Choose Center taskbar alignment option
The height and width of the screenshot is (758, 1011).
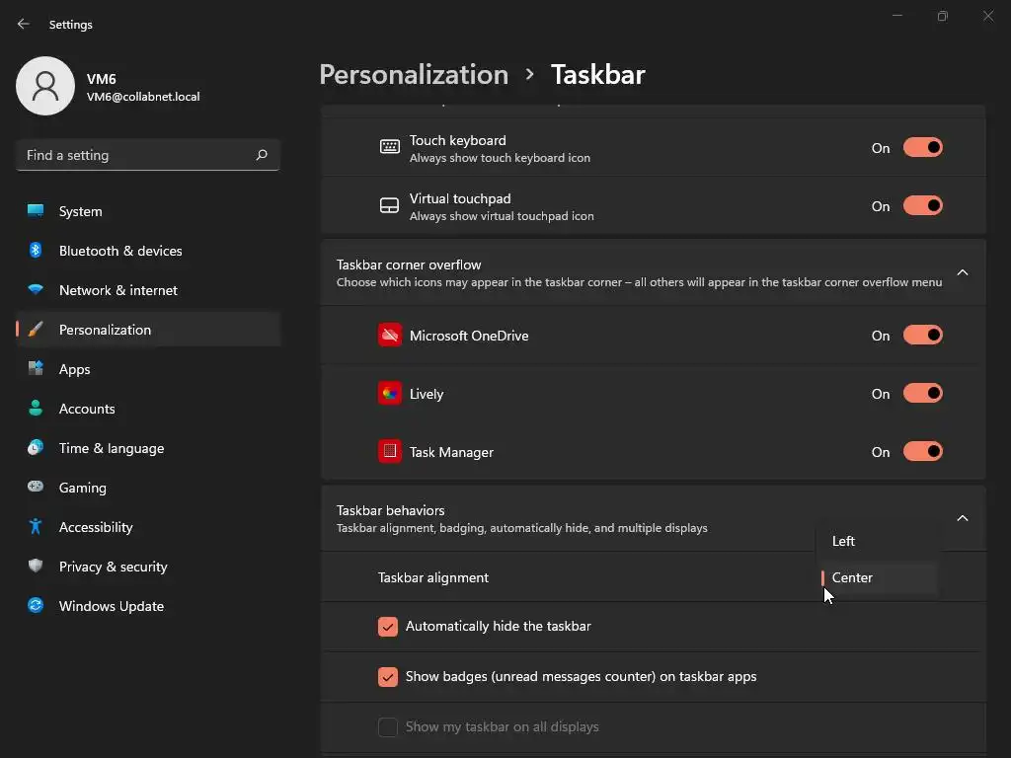click(852, 577)
